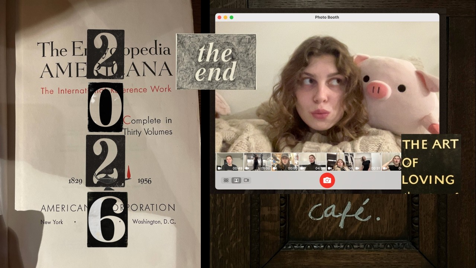Open the 00:31 video clip thumbnail
Screen dimensions: 476x268
[x=367, y=162]
